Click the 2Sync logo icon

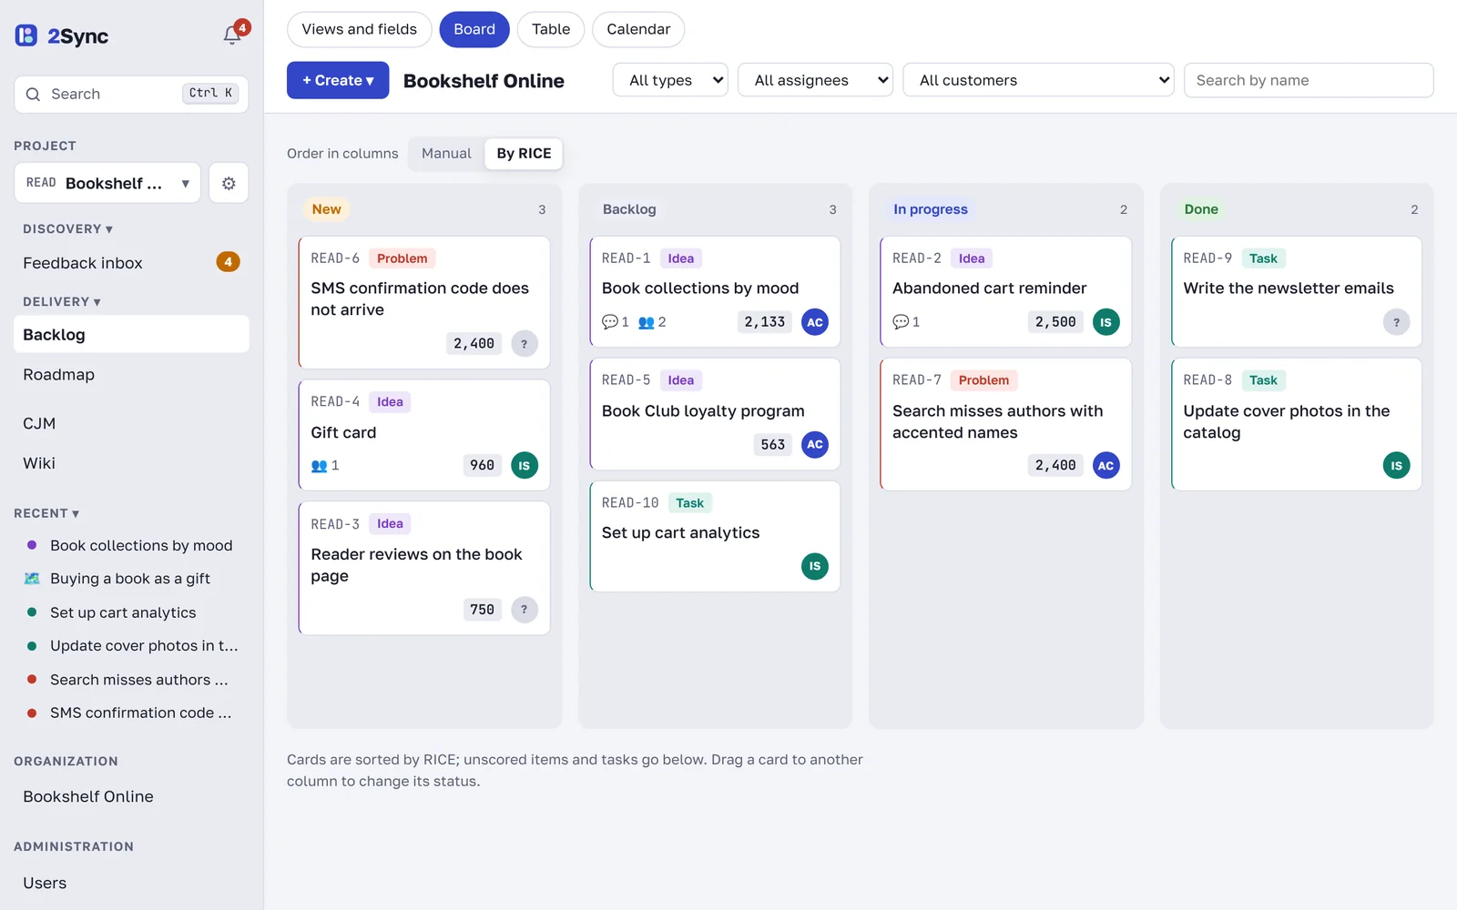tap(26, 35)
